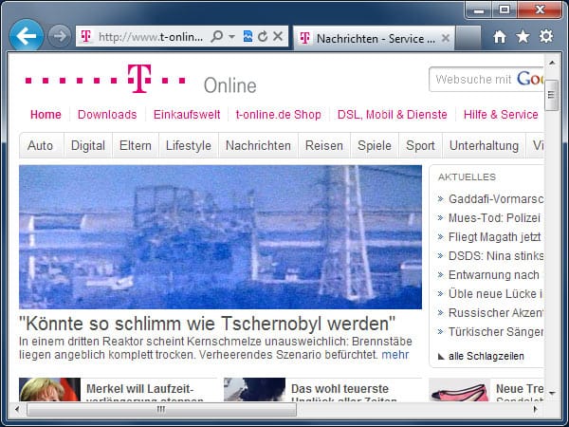This screenshot has width=569, height=427.
Task: Open the t-online.de Shop link
Action: coord(278,115)
